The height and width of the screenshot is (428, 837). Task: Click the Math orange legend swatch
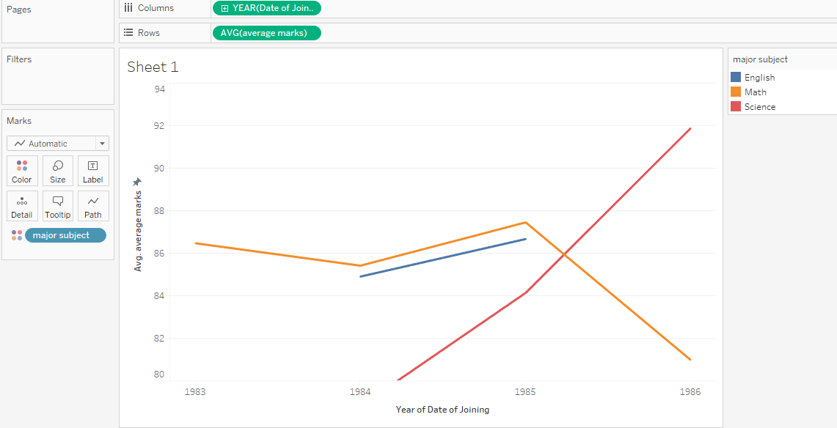(x=736, y=92)
